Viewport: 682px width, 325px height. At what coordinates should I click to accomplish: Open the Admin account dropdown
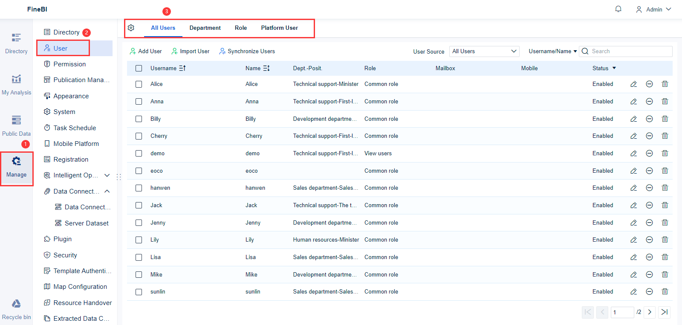coord(653,9)
